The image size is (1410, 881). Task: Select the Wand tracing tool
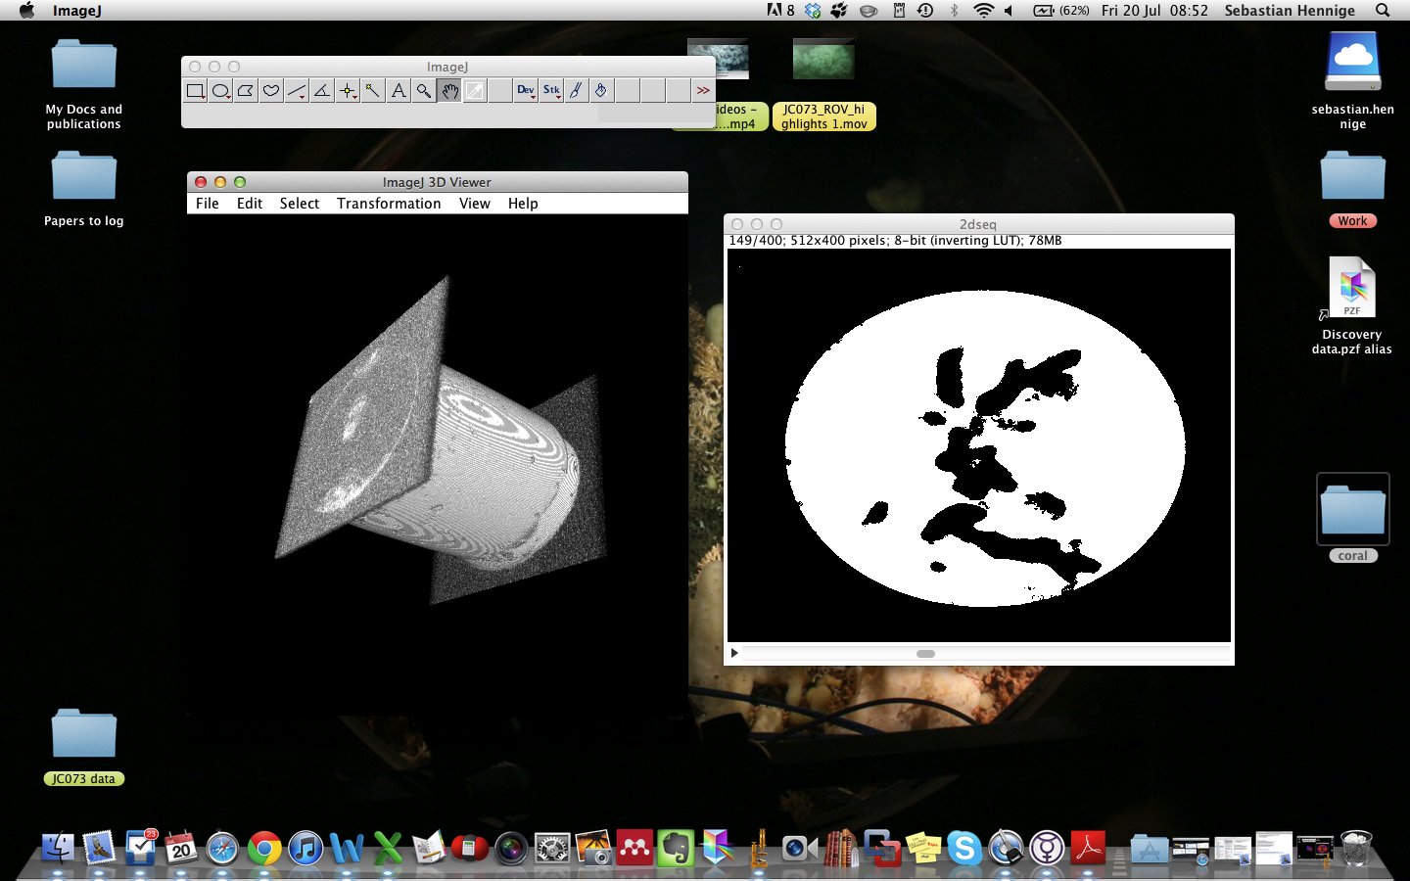[373, 91]
